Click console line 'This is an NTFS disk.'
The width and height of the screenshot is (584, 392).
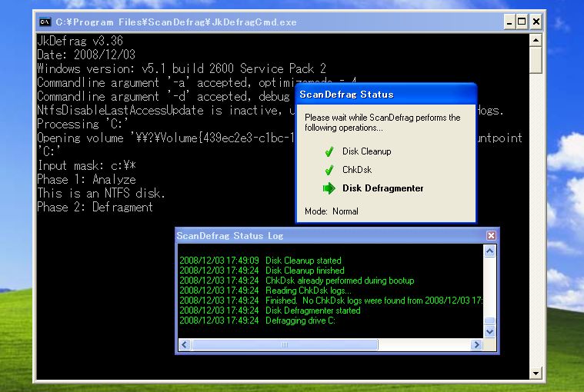101,193
